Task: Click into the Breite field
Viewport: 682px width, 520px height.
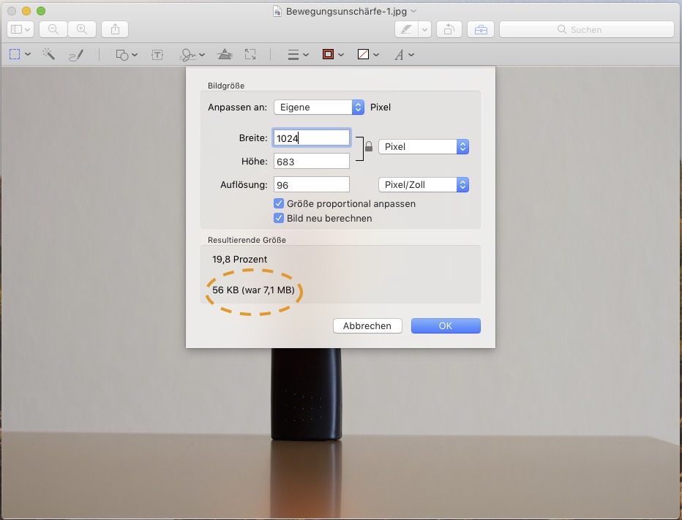Action: point(312,138)
